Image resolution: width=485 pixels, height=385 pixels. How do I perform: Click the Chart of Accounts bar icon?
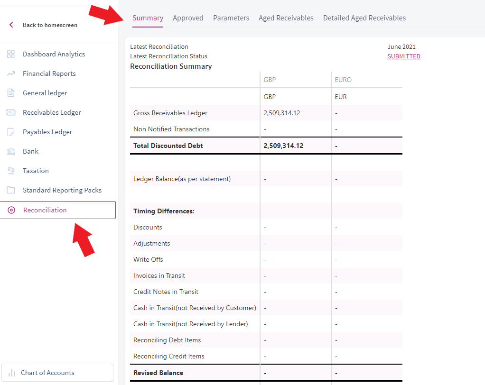point(12,373)
